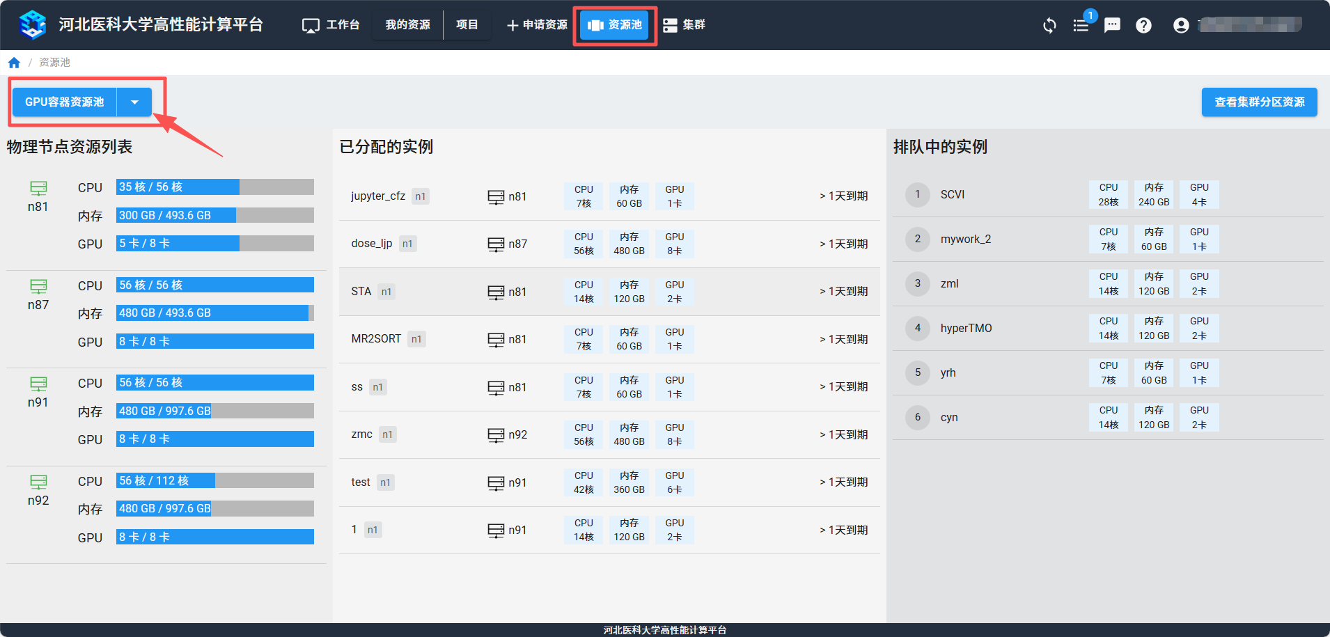
Task: Open the 申请资源 menu item
Action: [537, 25]
